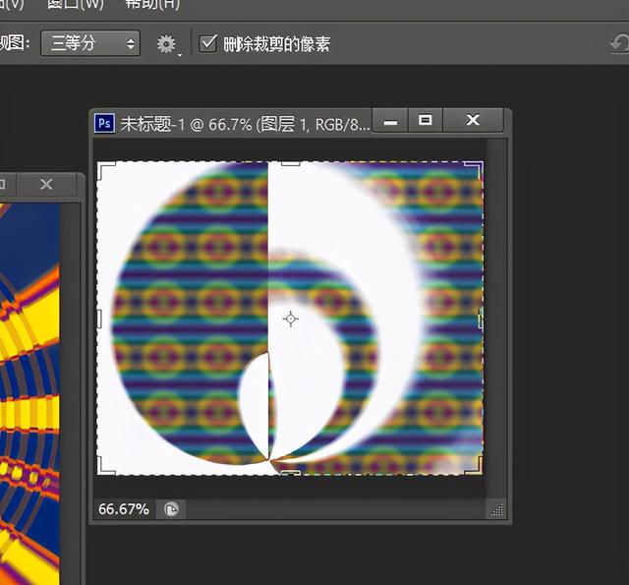Open crop options gear settings
This screenshot has width=629, height=585.
coord(167,44)
